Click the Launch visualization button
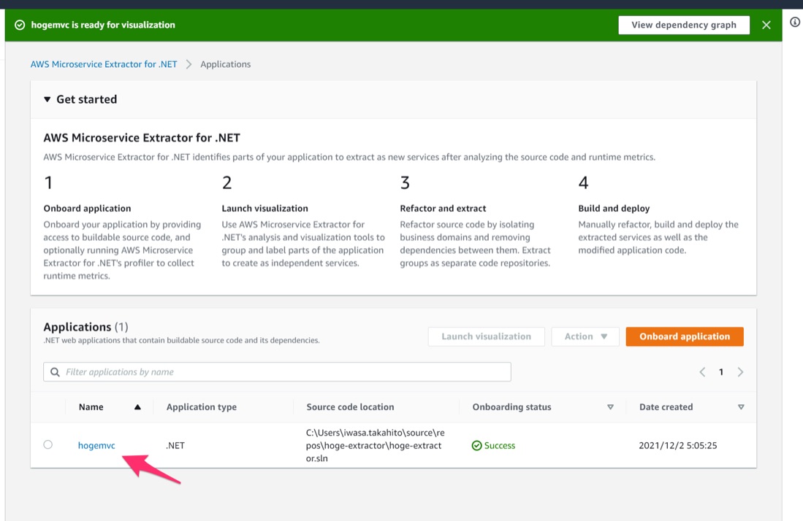 486,336
